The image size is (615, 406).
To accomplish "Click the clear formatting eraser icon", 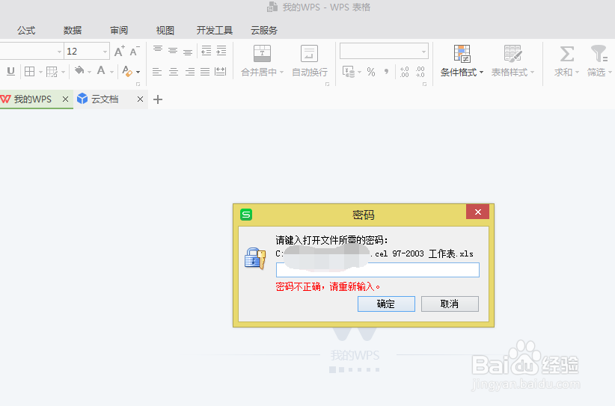I will coord(126,71).
